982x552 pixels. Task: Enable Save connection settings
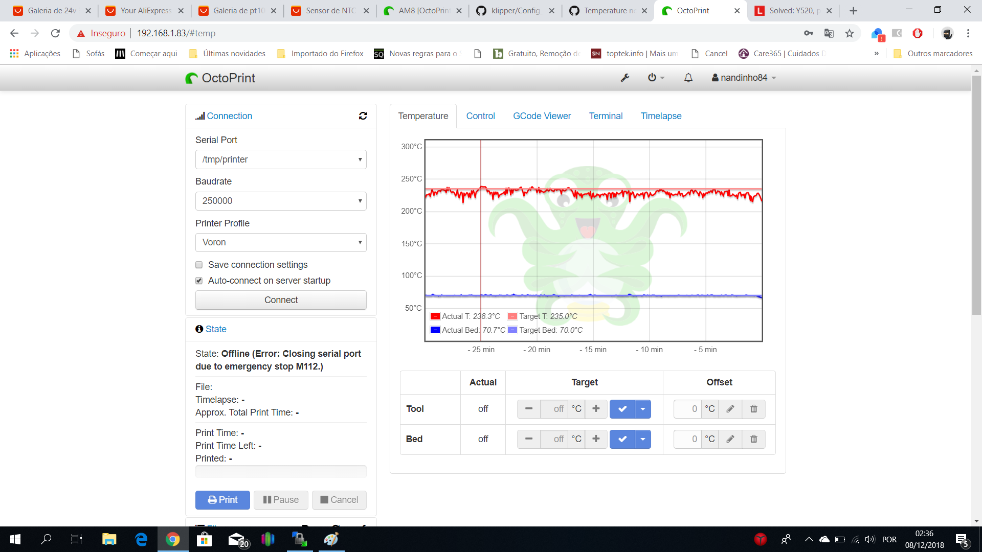click(x=199, y=265)
